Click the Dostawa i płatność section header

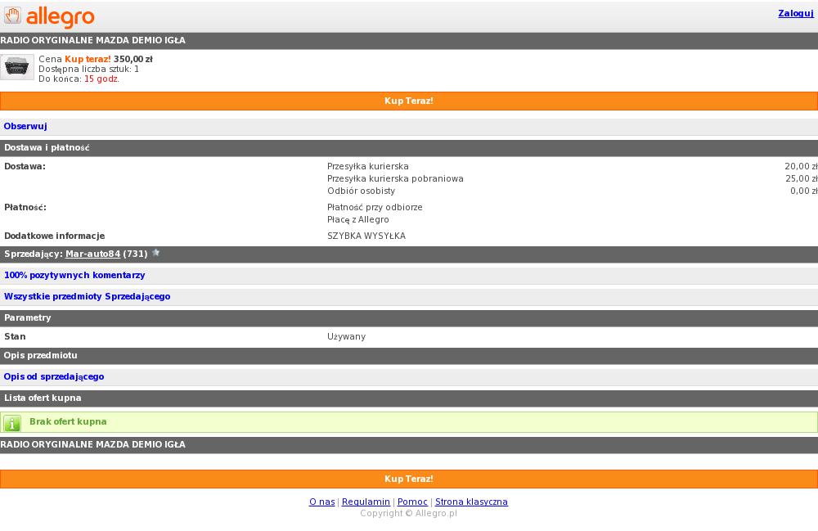point(409,147)
